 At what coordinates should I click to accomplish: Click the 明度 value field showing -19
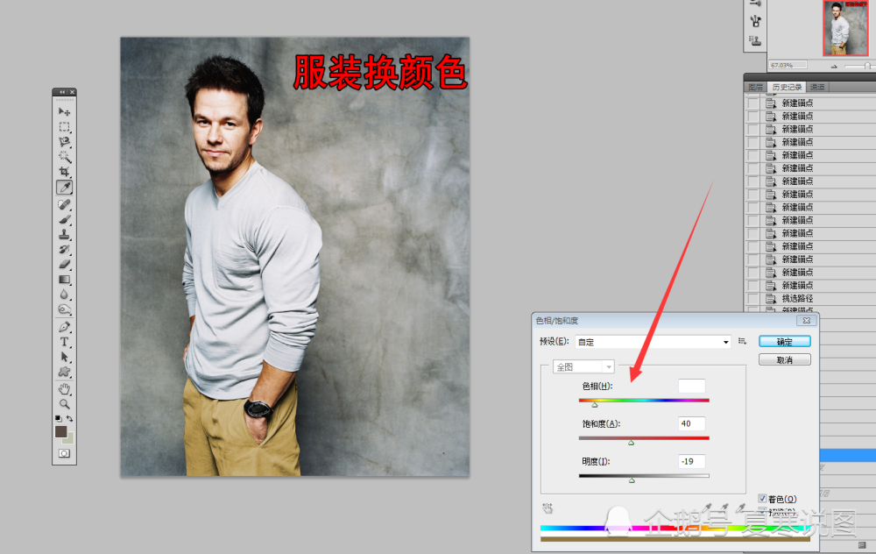click(x=692, y=461)
